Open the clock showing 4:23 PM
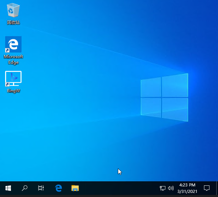Screen dimensions: 218x197 pyautogui.click(x=187, y=188)
